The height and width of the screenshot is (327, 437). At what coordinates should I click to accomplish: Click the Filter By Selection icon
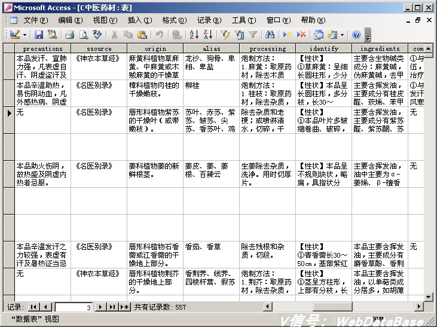coord(225,35)
